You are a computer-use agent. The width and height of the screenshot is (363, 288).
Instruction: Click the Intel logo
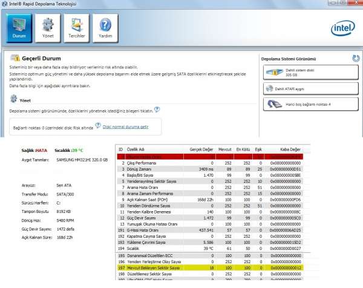(343, 28)
